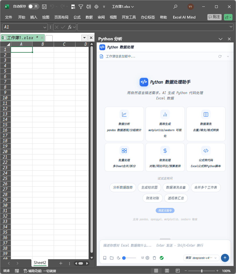Viewport: 236px width, 274px height.
Task: Click the zoom slider in status bar
Action: pyautogui.click(x=202, y=271)
